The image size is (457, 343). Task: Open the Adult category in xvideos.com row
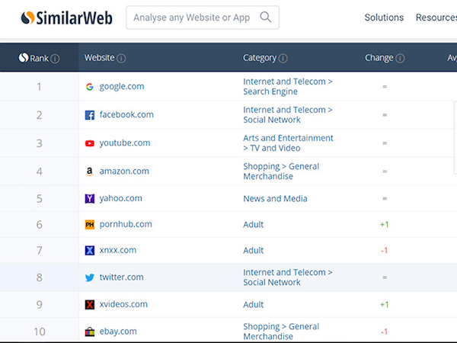tap(254, 304)
